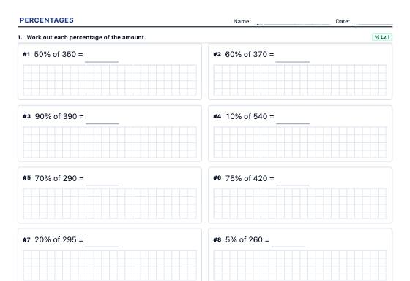Click the working grid under 90% of 390
Image resolution: width=410 pixels, height=281 pixels.
coord(110,142)
